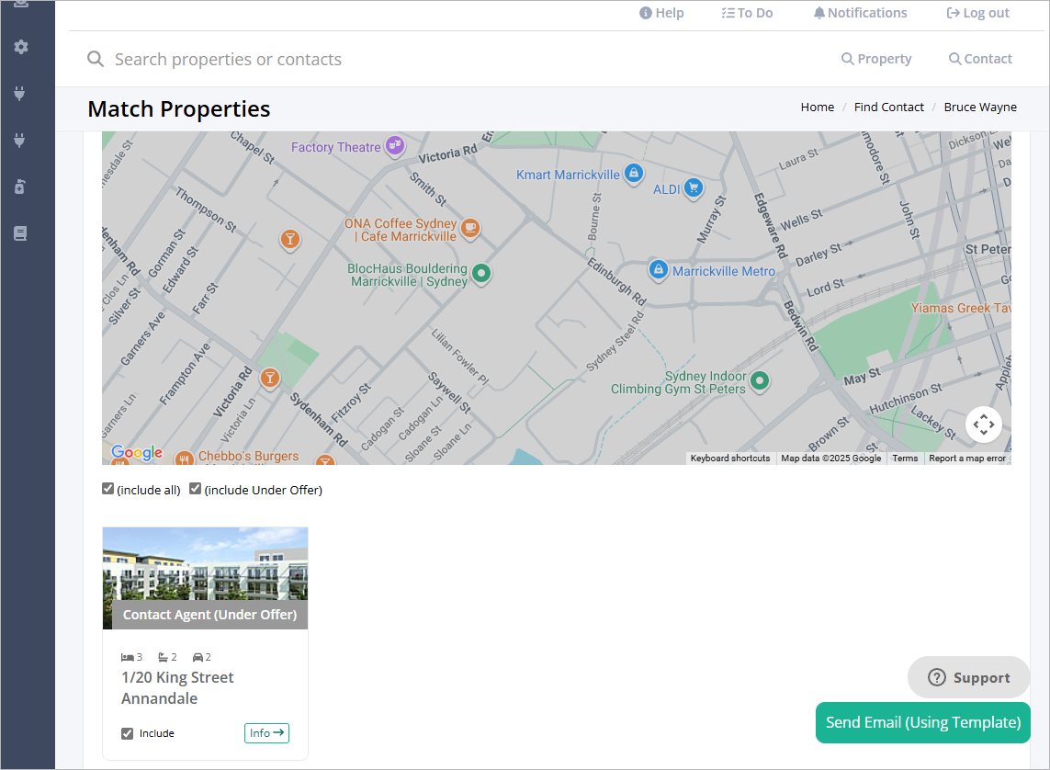This screenshot has width=1050, height=770.
Task: Open the Support widget
Action: coord(968,677)
